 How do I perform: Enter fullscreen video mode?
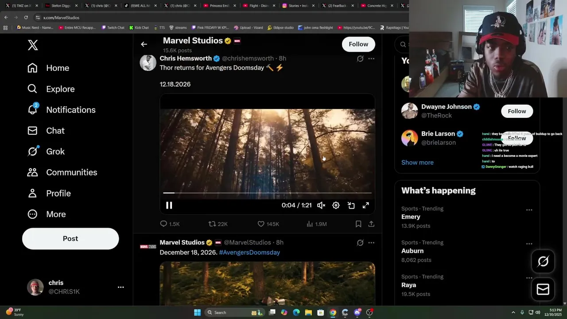365,205
